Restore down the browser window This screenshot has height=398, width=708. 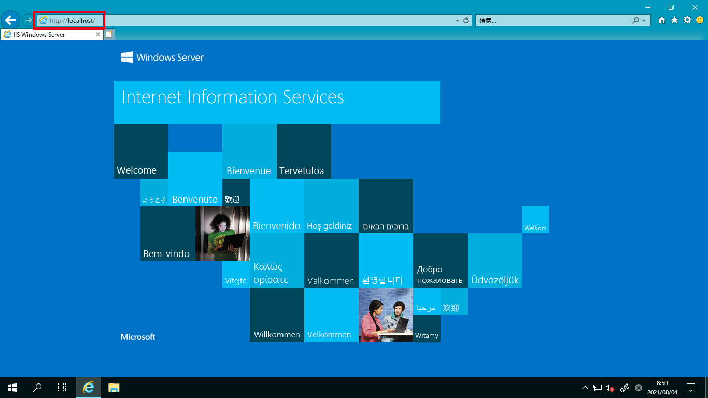click(x=671, y=7)
